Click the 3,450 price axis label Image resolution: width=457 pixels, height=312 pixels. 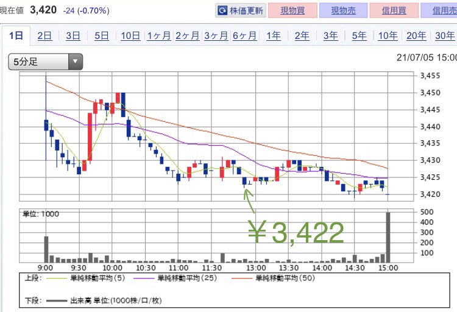[x=430, y=93]
